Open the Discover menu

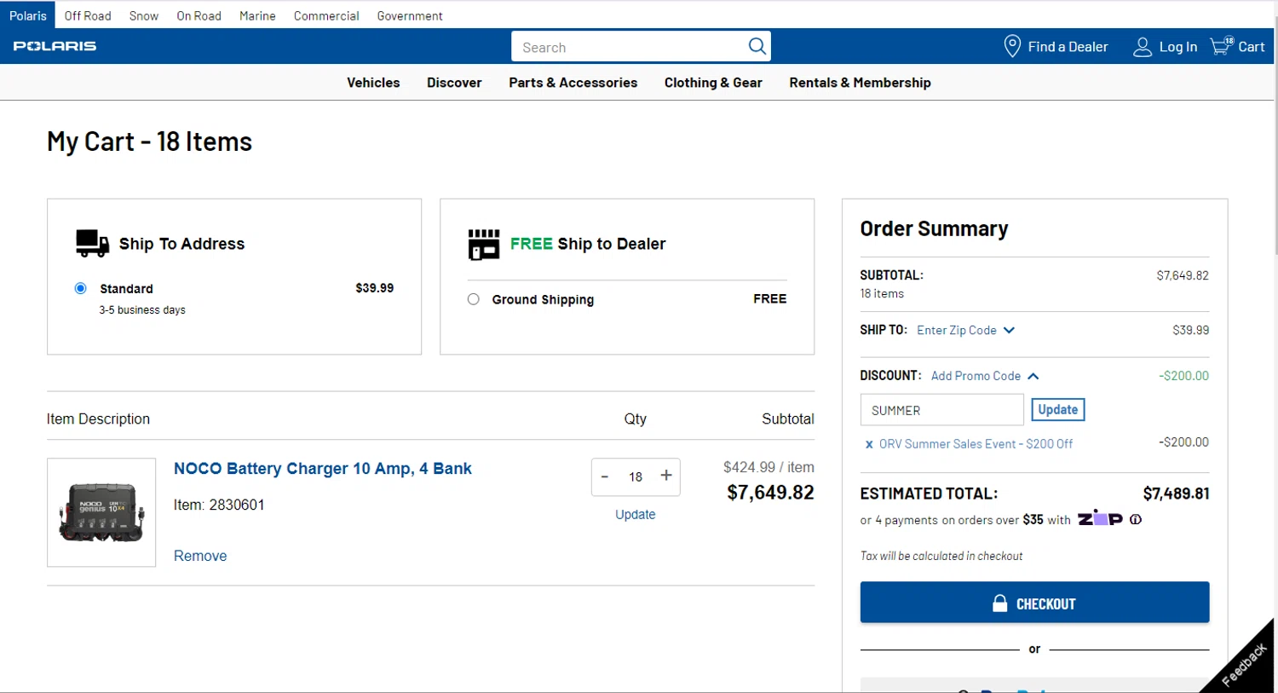[x=454, y=83]
